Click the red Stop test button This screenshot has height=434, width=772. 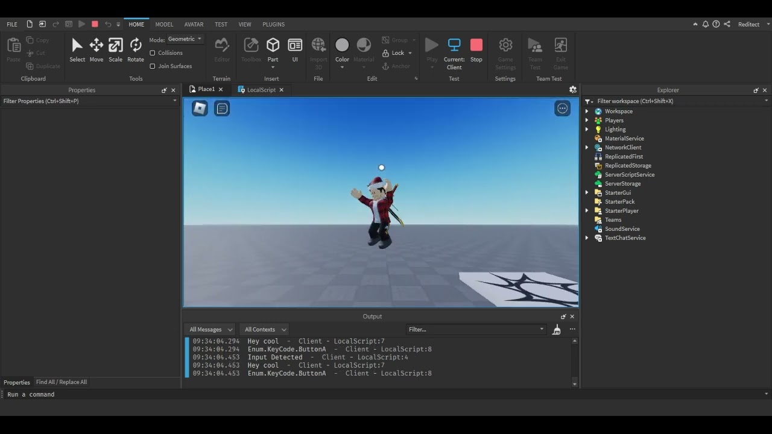[x=476, y=49]
